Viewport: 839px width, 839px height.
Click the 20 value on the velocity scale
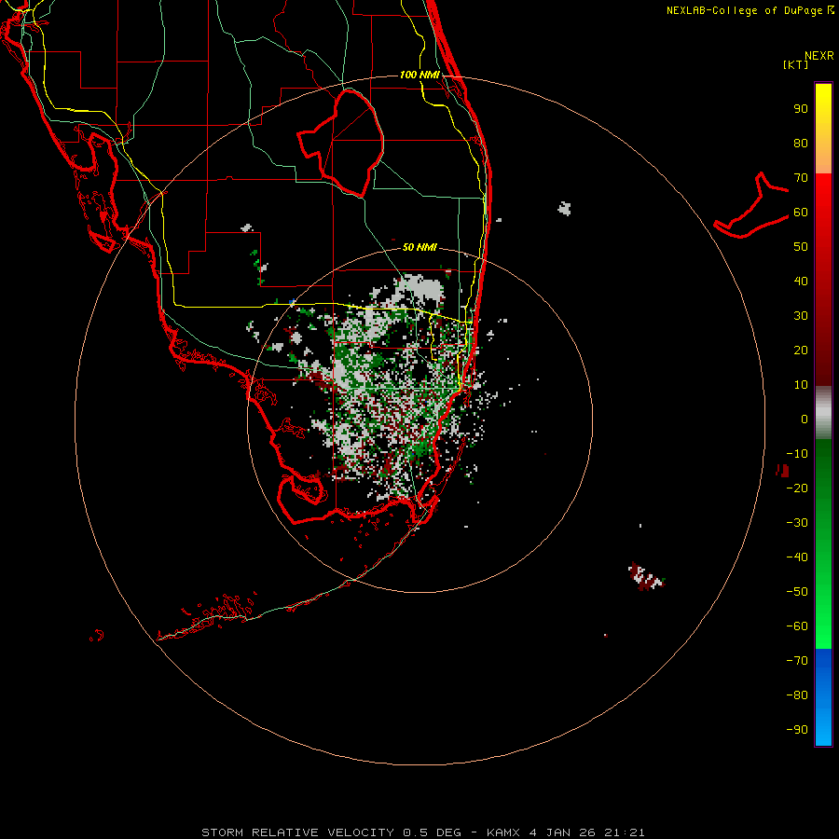click(x=801, y=350)
